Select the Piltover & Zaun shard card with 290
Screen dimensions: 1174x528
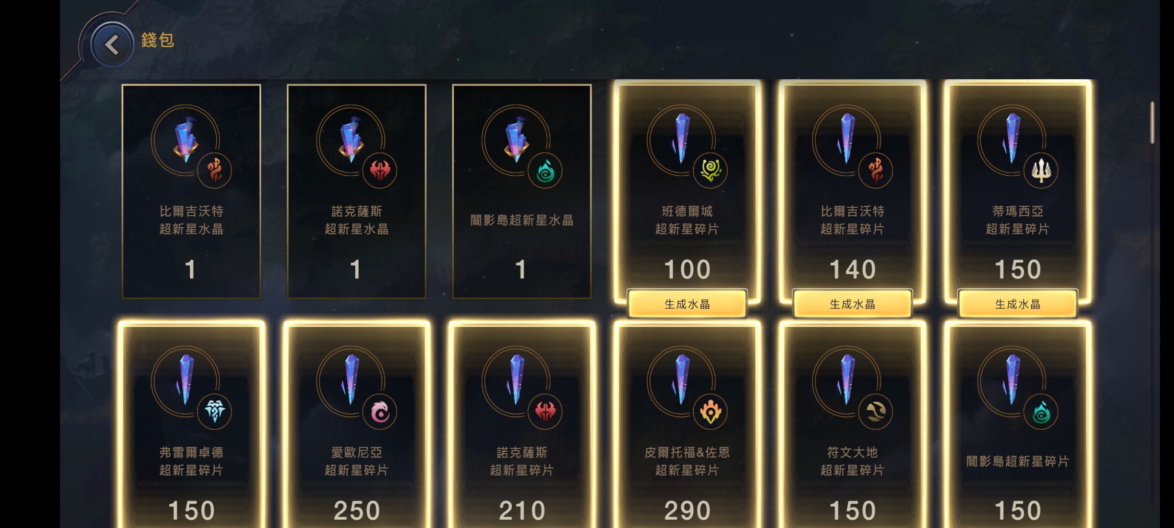(687, 424)
